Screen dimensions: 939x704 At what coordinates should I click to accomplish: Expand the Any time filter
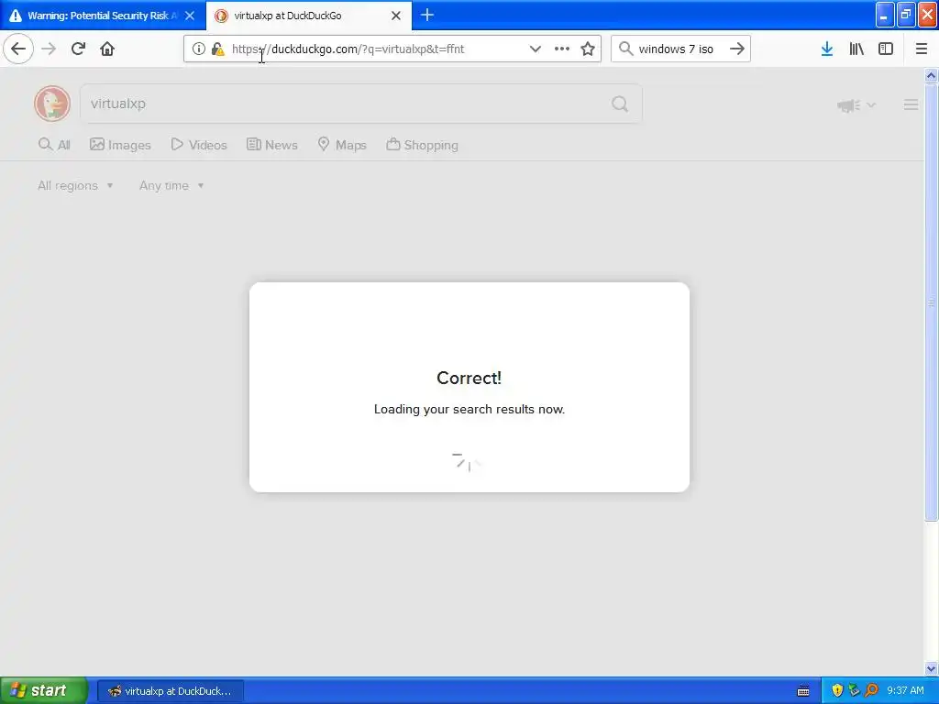171,185
